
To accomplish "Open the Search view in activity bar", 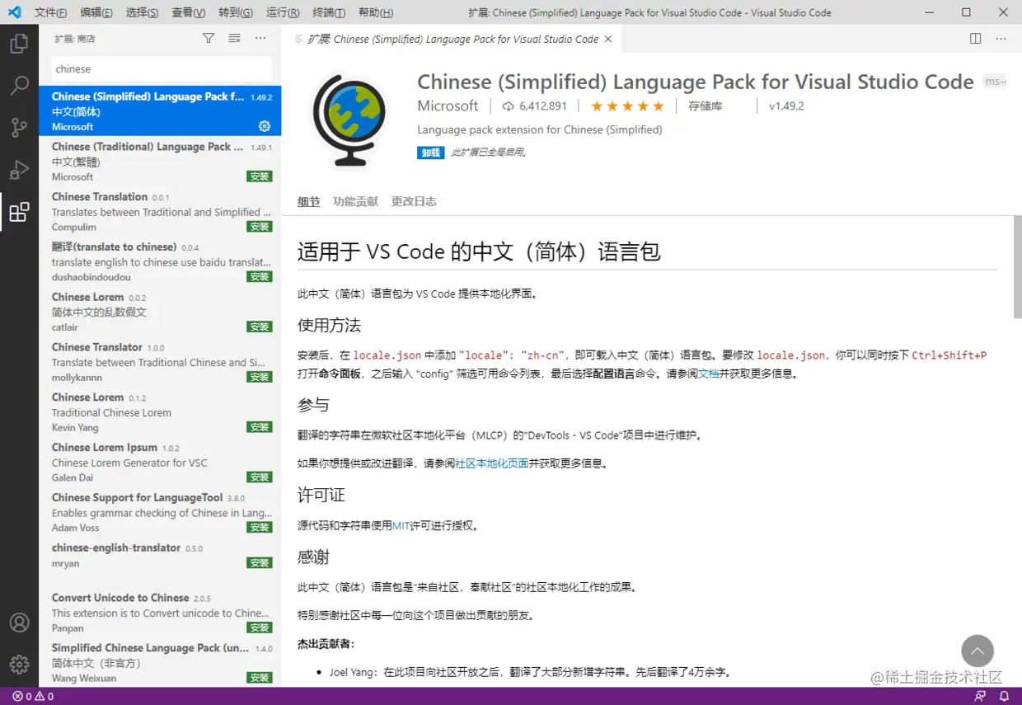I will point(19,86).
